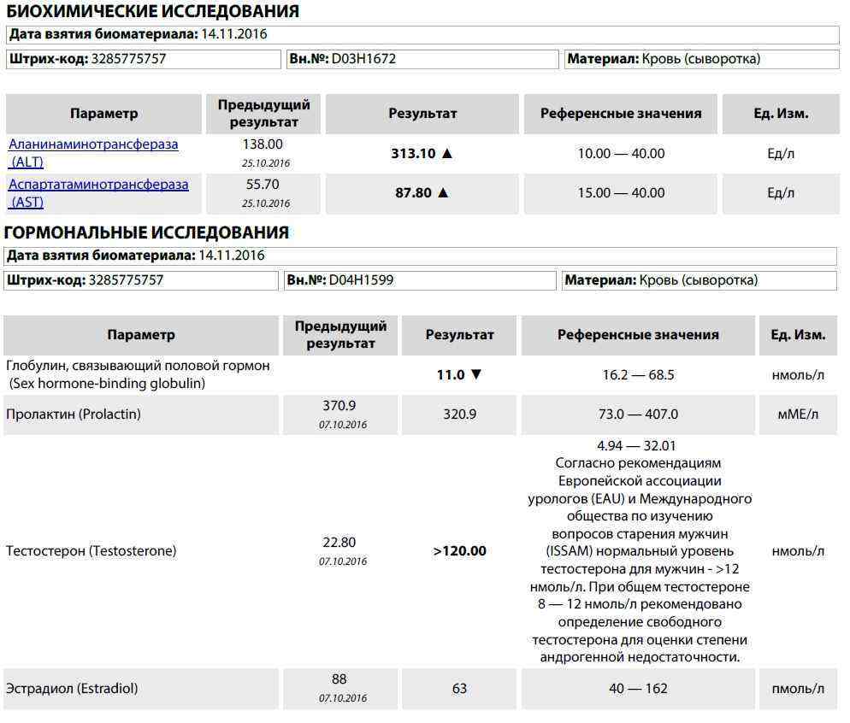
Task: Open the Аспартатаминотрансфераза (AST) link
Action: point(98,192)
